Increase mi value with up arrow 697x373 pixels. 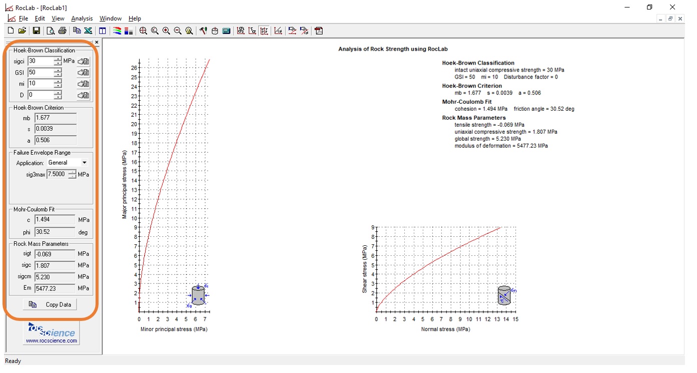58,81
